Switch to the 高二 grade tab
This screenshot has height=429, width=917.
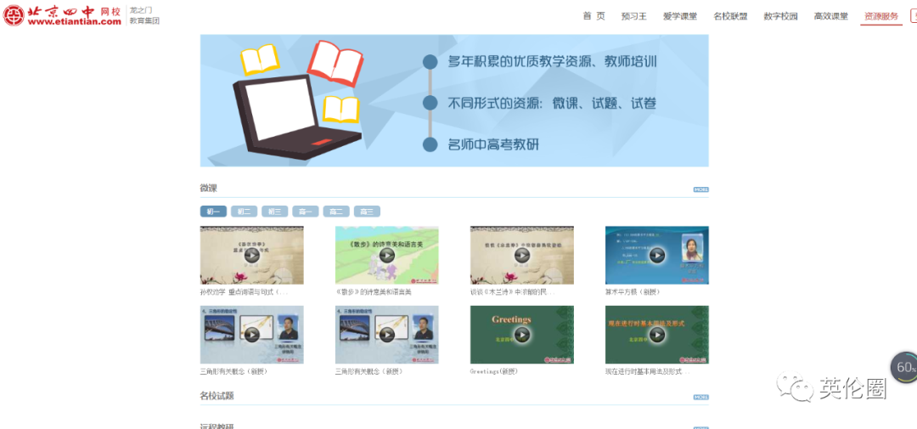click(336, 212)
